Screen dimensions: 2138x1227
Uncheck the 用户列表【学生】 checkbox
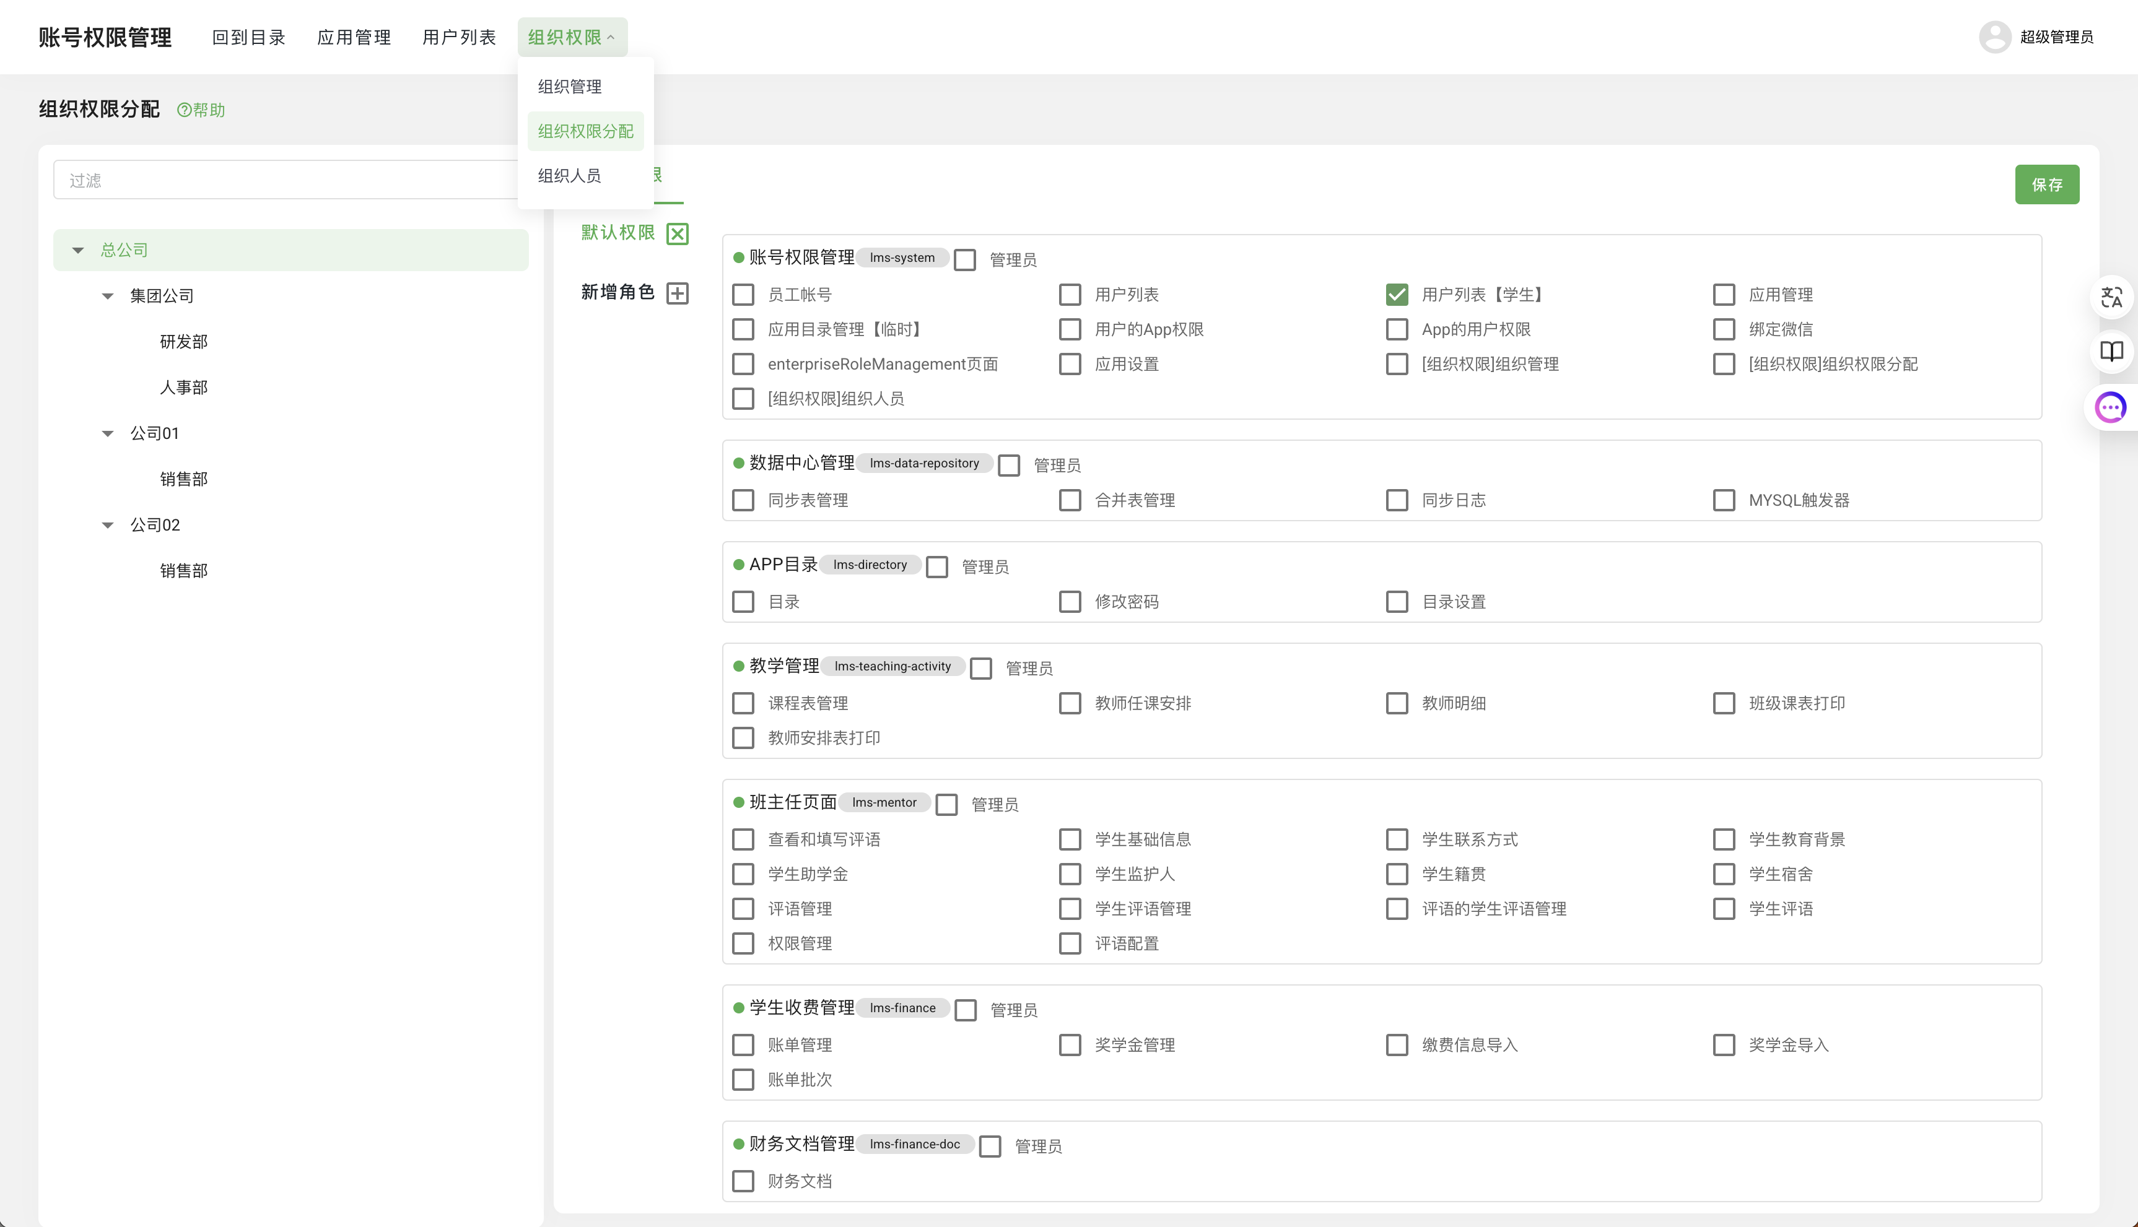pyautogui.click(x=1397, y=295)
